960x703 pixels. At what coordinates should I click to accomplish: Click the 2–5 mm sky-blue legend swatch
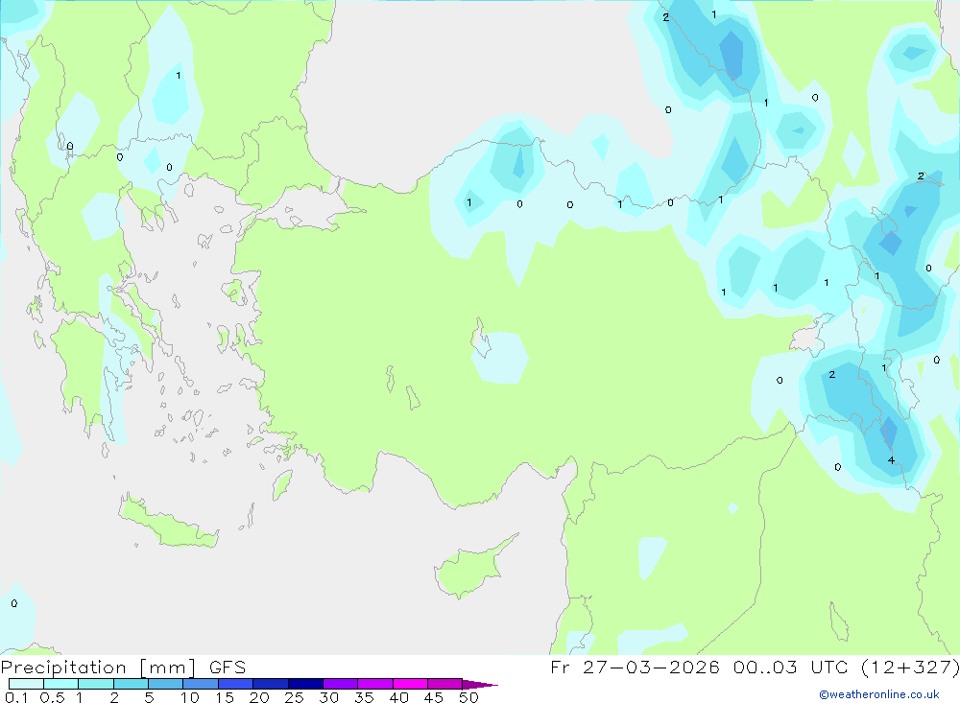(x=131, y=684)
